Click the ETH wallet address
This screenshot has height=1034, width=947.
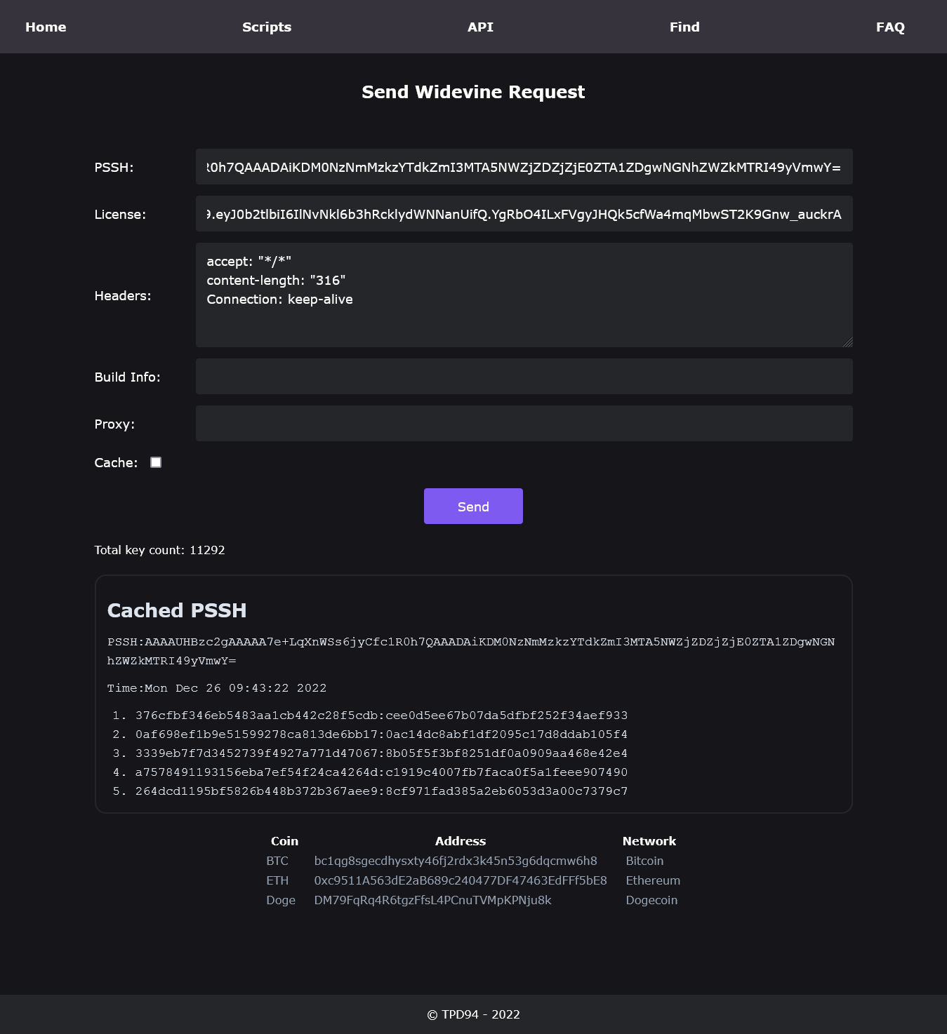coord(461,880)
